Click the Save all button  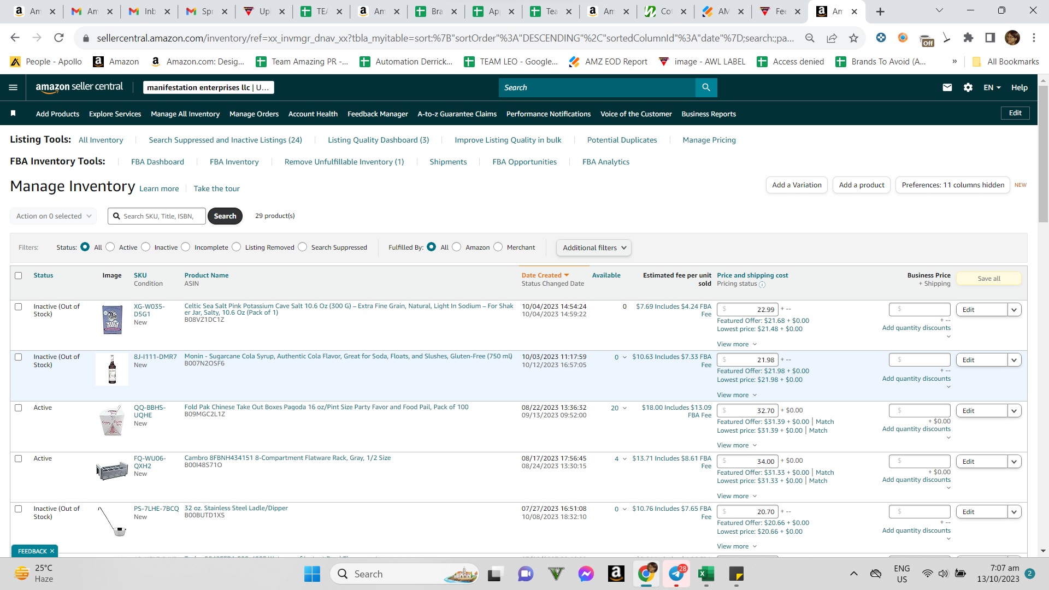[x=989, y=279]
